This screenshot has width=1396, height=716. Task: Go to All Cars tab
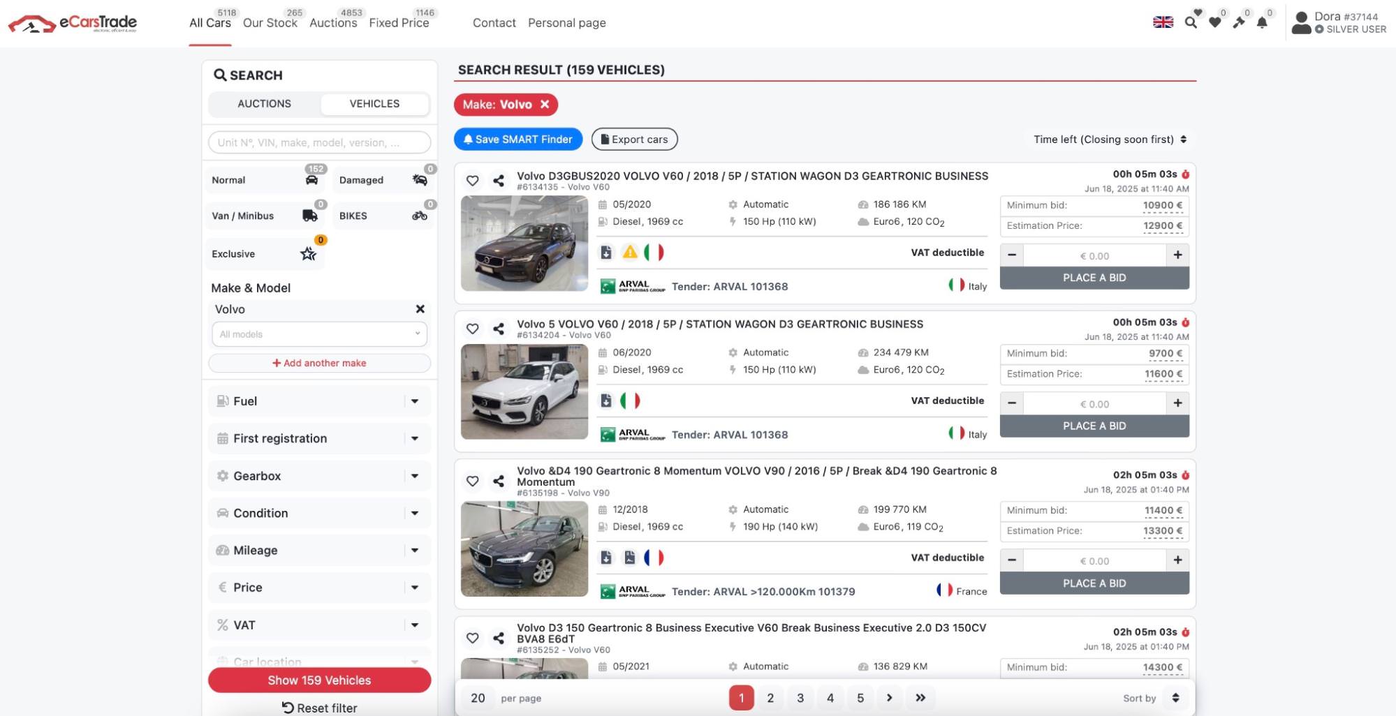pos(210,22)
